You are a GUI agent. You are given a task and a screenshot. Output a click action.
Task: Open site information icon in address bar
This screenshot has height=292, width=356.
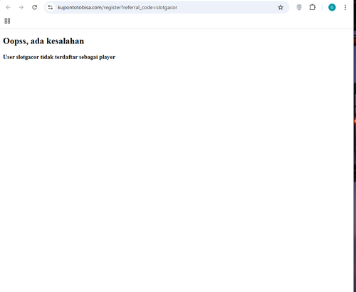pos(51,7)
